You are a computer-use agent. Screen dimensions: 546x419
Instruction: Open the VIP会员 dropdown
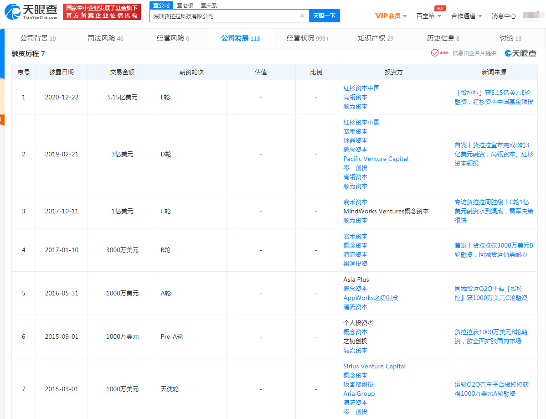pos(391,16)
